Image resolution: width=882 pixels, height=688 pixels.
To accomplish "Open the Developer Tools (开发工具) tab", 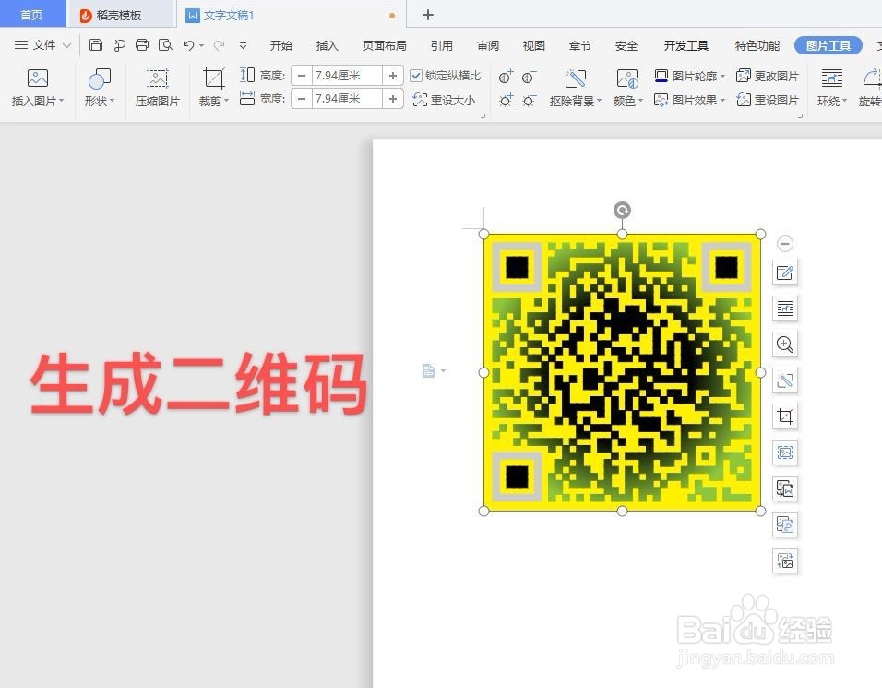I will pyautogui.click(x=685, y=45).
